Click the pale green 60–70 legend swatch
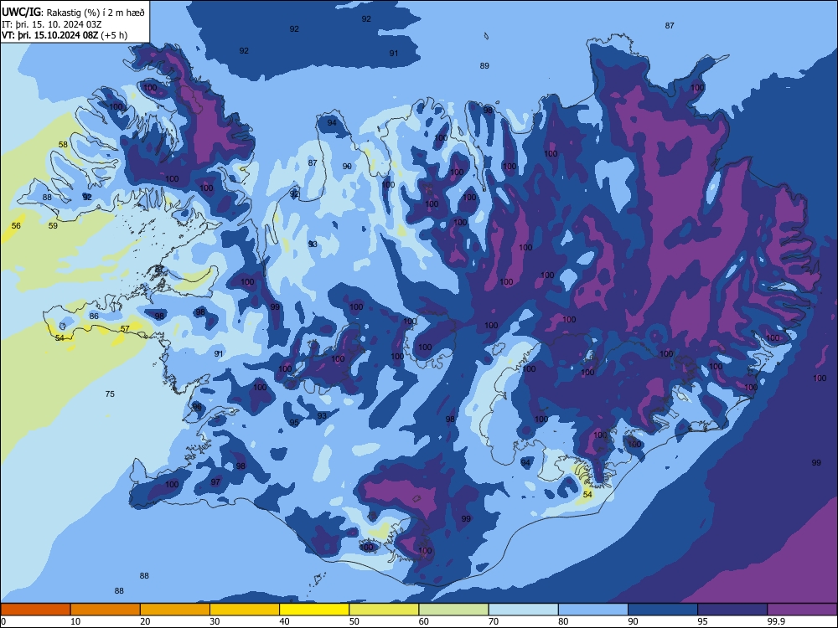 pos(453,610)
